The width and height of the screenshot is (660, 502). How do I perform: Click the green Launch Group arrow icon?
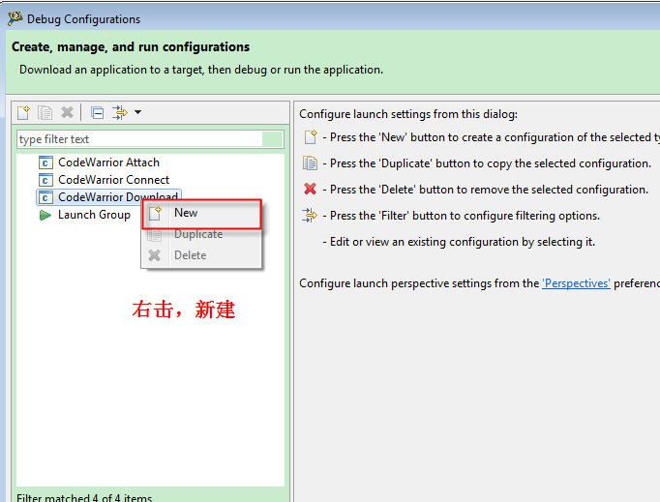pyautogui.click(x=45, y=215)
